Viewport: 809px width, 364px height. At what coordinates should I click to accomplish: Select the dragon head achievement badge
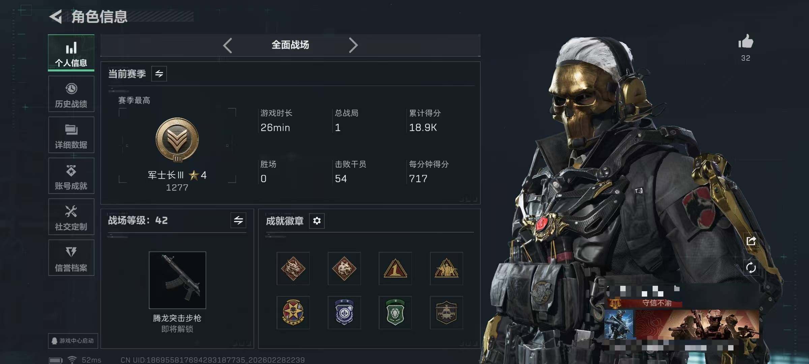tap(293, 269)
